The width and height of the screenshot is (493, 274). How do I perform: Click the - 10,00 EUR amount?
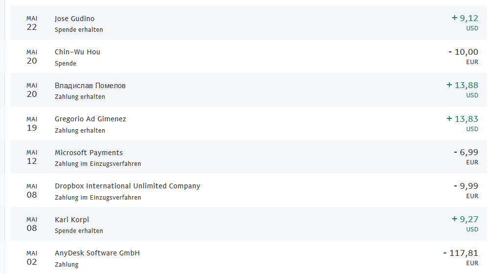pos(463,52)
